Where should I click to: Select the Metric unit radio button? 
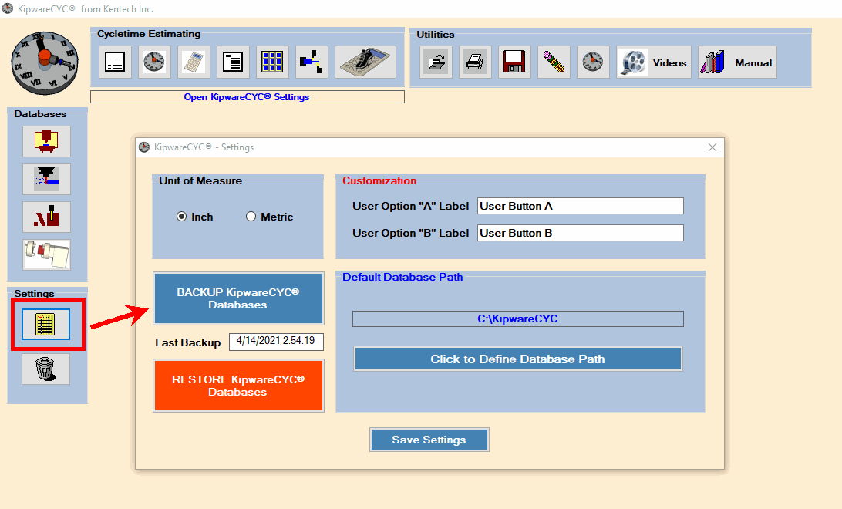point(251,217)
